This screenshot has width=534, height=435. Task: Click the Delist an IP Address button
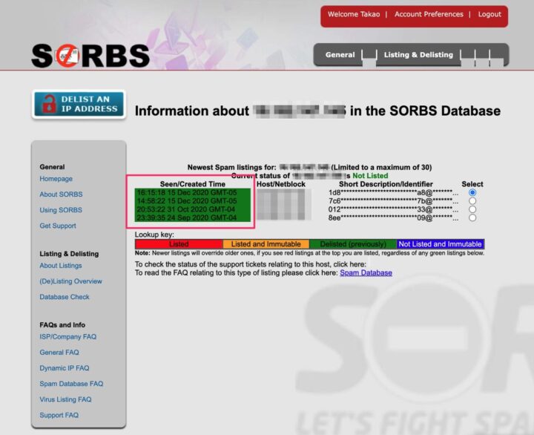[x=79, y=105]
